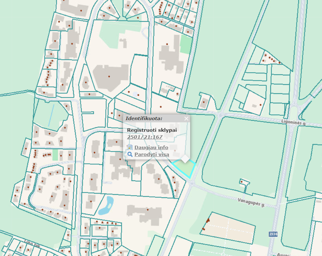This screenshot has width=322, height=256.
Task: Click the Registruoti sklypai heading
Action: click(152, 130)
